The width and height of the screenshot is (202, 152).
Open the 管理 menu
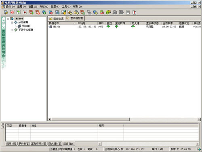tap(55, 6)
